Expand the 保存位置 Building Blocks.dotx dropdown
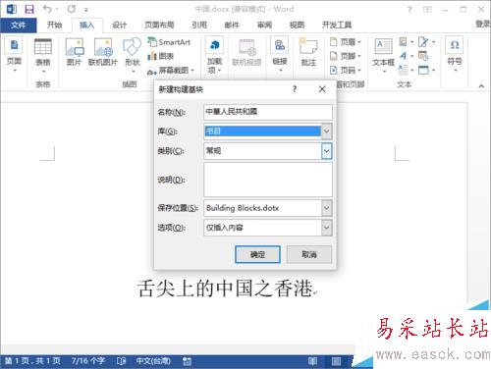 (x=326, y=208)
